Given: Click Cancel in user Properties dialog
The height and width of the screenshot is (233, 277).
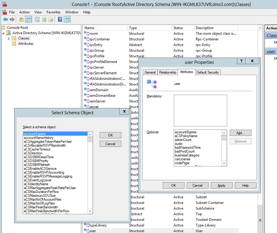Looking at the screenshot, I should [198, 186].
